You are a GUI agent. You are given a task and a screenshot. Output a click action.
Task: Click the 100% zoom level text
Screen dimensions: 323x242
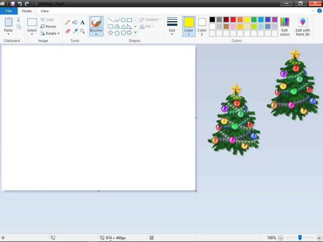272,238
